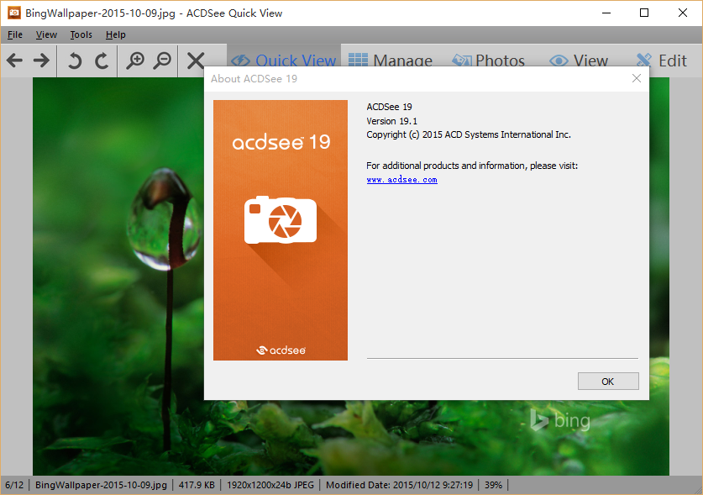The height and width of the screenshot is (495, 703).
Task: Delete the image with the X toolbar icon
Action: pos(196,61)
